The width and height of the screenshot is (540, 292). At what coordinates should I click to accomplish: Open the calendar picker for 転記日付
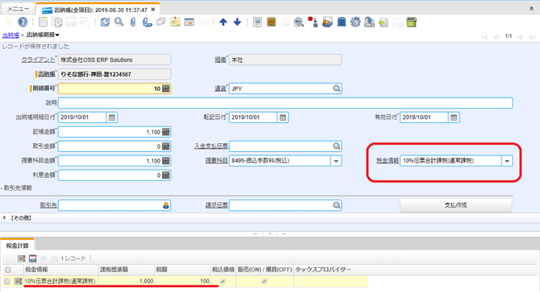point(283,117)
